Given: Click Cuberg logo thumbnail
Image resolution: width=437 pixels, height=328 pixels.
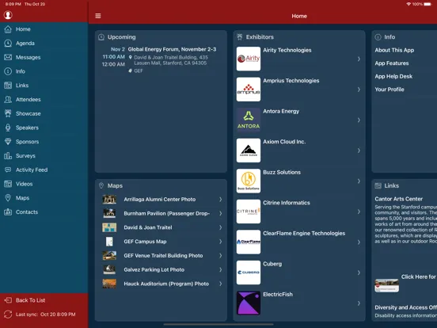Looking at the screenshot, I should (x=249, y=273).
